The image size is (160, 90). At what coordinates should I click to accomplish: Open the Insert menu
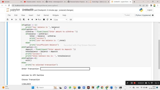coord(31,15)
